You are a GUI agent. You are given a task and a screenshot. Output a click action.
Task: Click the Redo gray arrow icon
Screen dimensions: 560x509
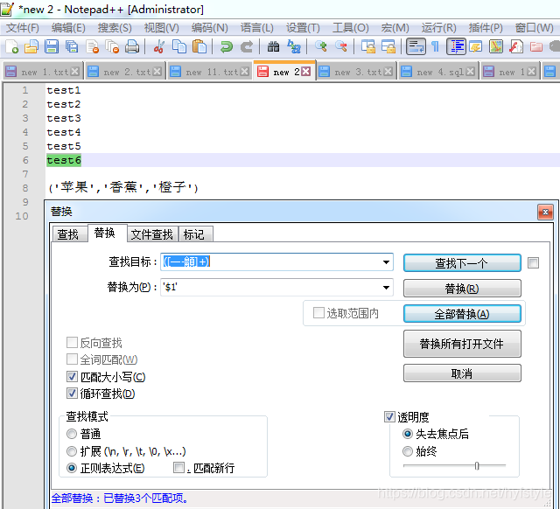click(x=247, y=46)
